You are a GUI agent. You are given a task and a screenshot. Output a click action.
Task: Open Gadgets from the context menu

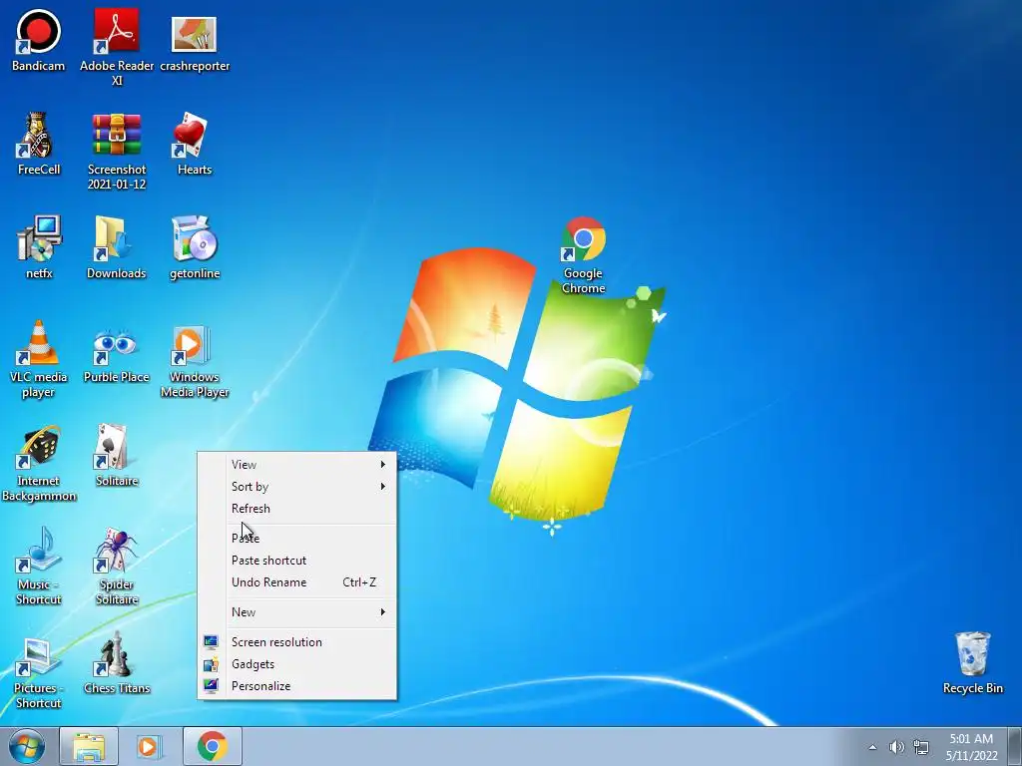point(297,664)
